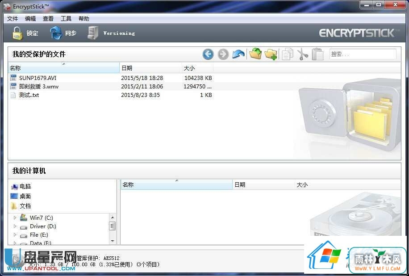Click the padlock lock icon
The image size is (409, 276).
pyautogui.click(x=17, y=33)
